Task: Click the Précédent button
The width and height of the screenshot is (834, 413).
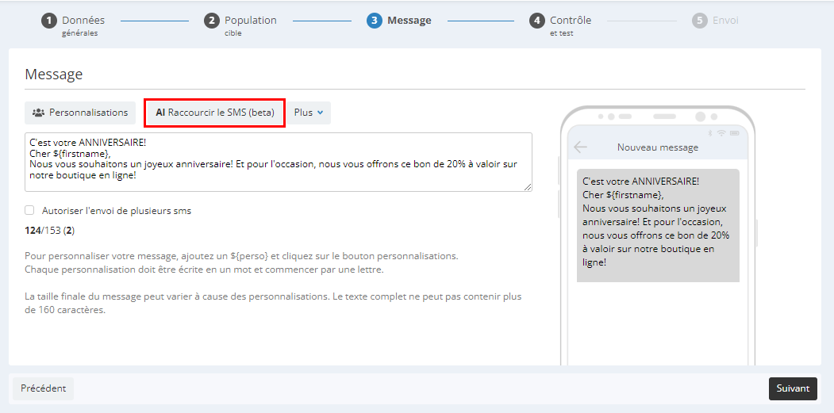Action: pos(43,388)
